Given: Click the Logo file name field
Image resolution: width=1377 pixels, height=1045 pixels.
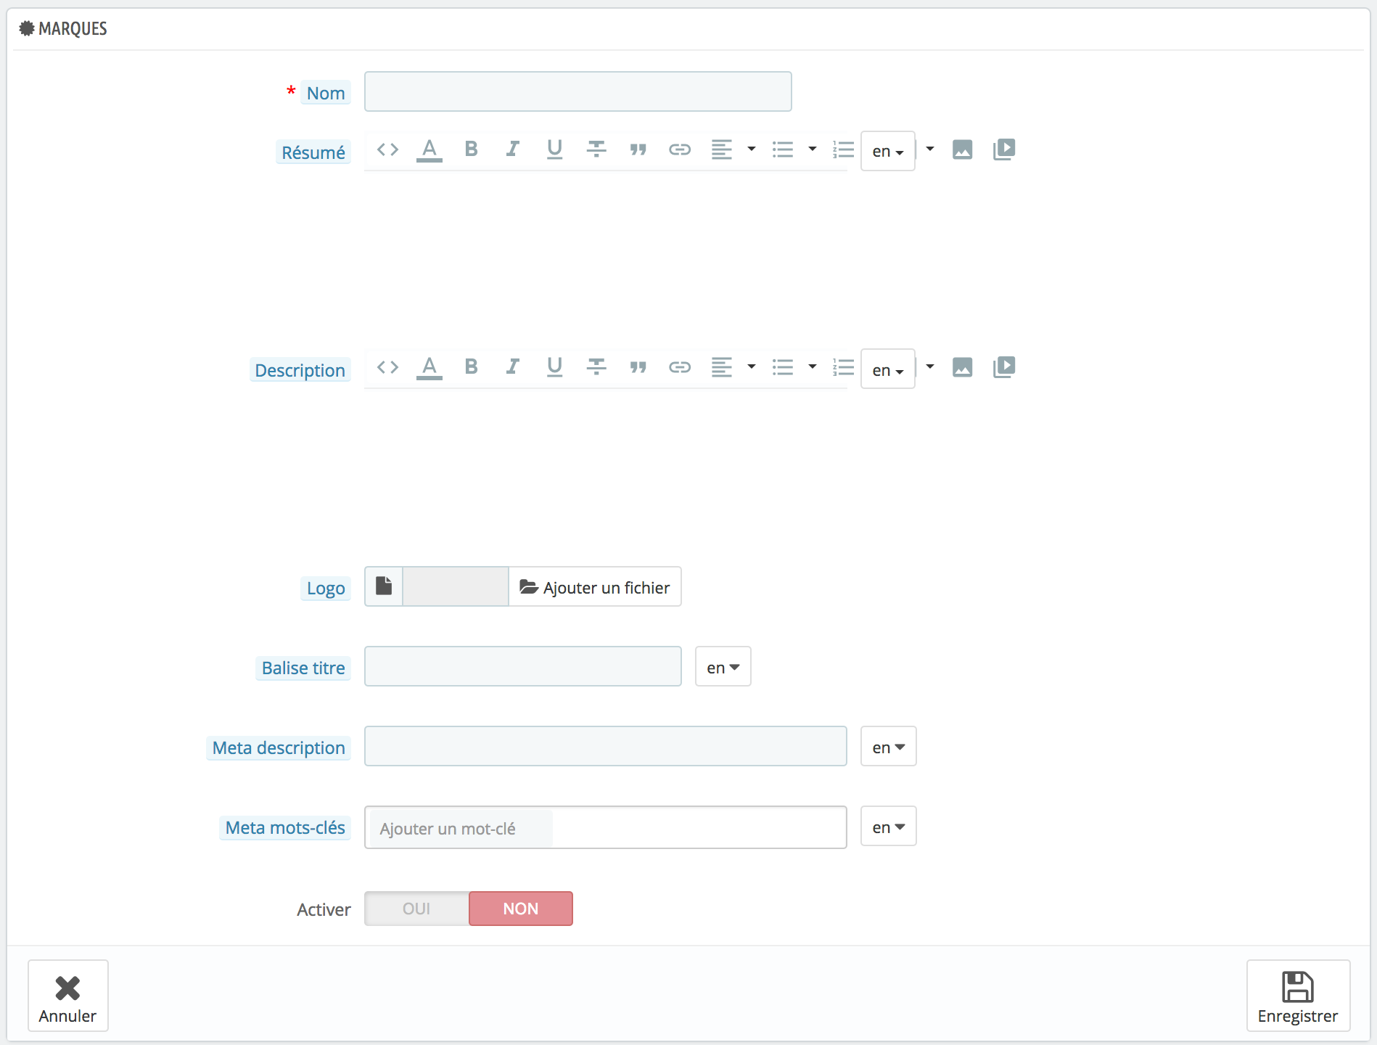Looking at the screenshot, I should [456, 586].
